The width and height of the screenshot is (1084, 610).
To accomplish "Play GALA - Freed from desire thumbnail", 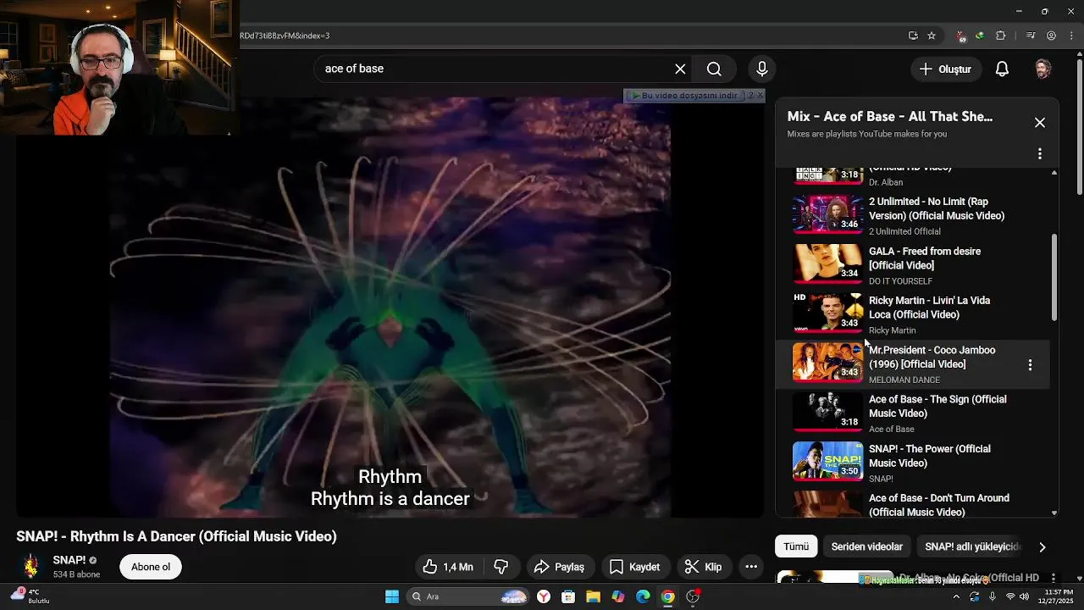I will click(827, 263).
